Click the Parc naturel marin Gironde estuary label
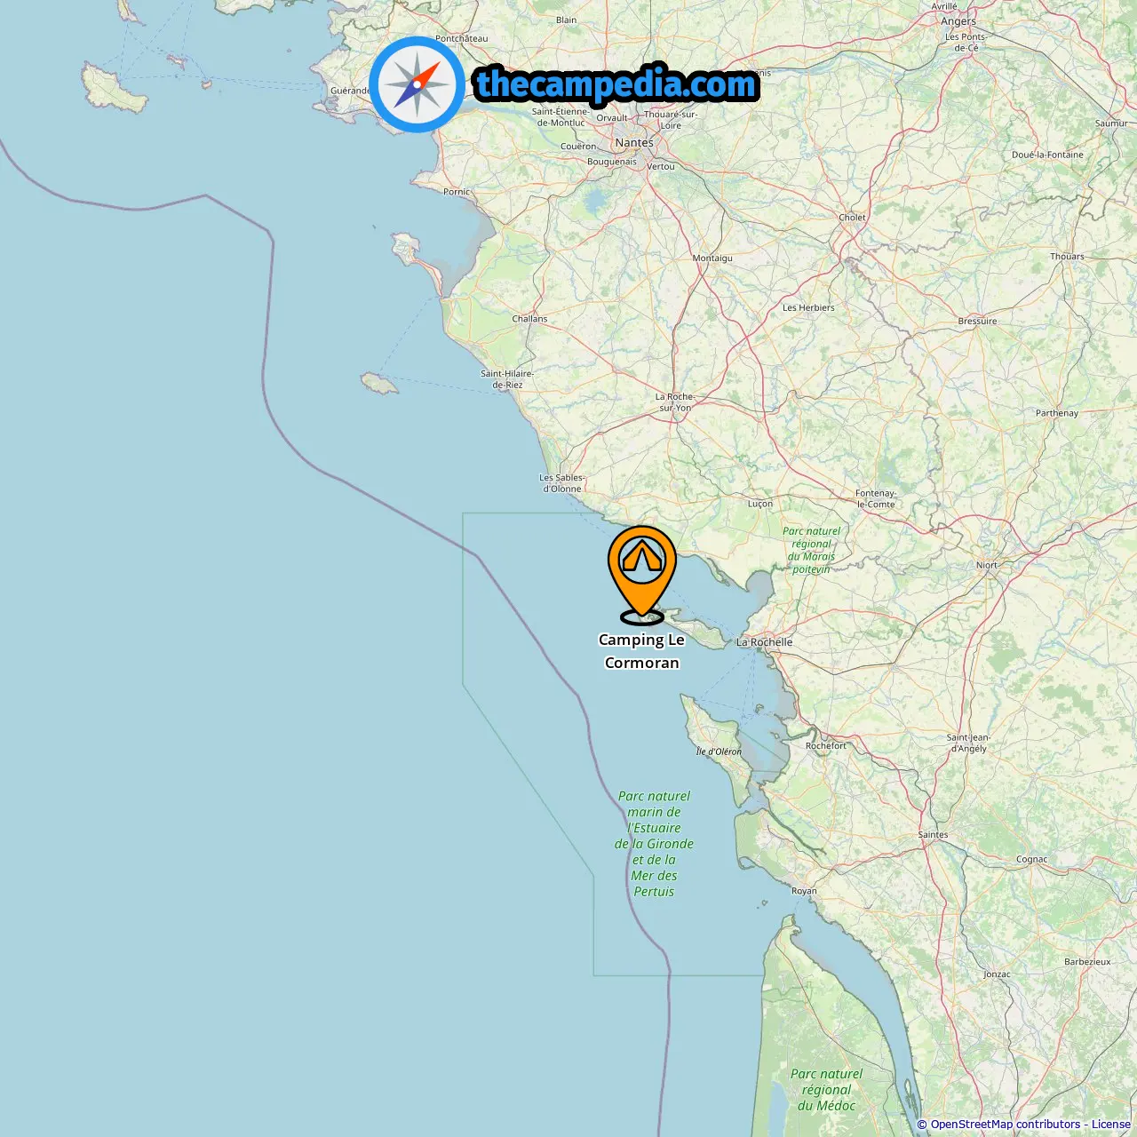The height and width of the screenshot is (1137, 1137). point(654,844)
